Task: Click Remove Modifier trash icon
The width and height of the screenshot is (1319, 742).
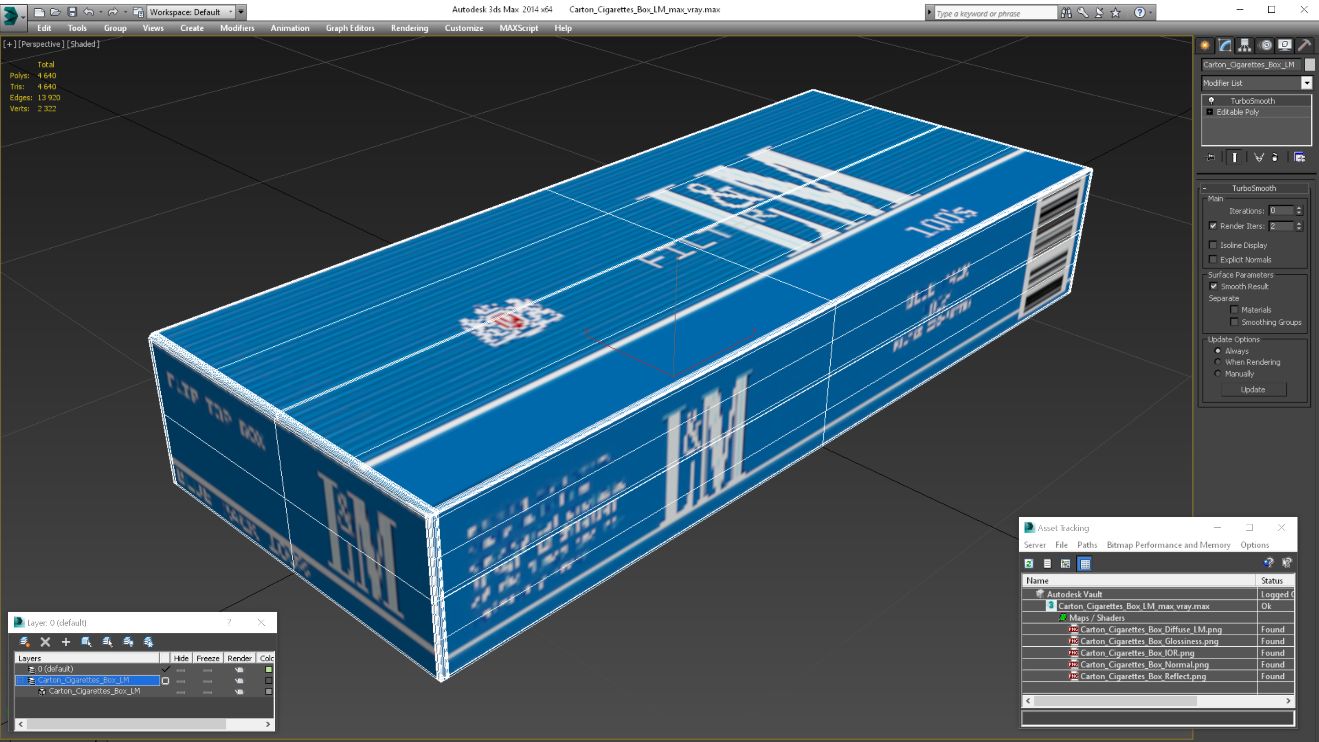Action: pyautogui.click(x=1275, y=157)
